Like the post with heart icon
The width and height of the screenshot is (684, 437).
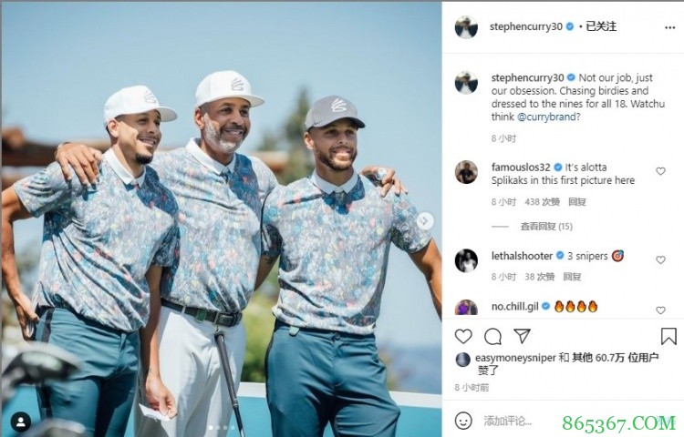(463, 336)
